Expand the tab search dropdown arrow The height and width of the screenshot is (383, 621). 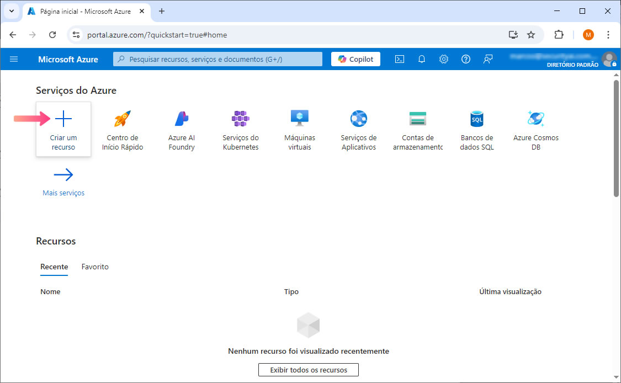pos(12,11)
